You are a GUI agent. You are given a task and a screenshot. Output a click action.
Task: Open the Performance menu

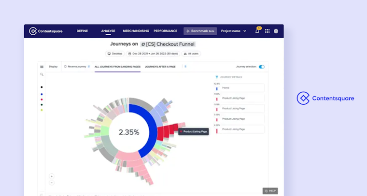166,31
